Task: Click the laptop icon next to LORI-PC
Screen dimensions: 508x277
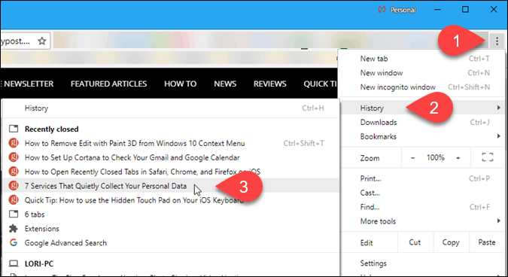Action: [x=14, y=263]
